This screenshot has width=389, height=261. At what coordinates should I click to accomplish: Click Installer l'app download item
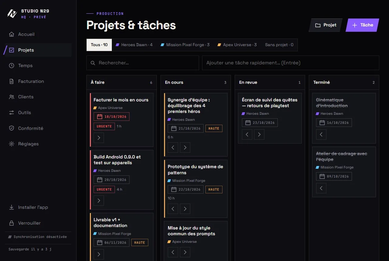pos(38,207)
